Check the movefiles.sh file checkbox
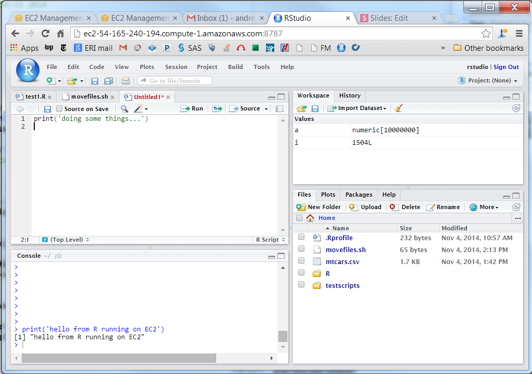Screen dimensions: 532x374 click(x=301, y=248)
